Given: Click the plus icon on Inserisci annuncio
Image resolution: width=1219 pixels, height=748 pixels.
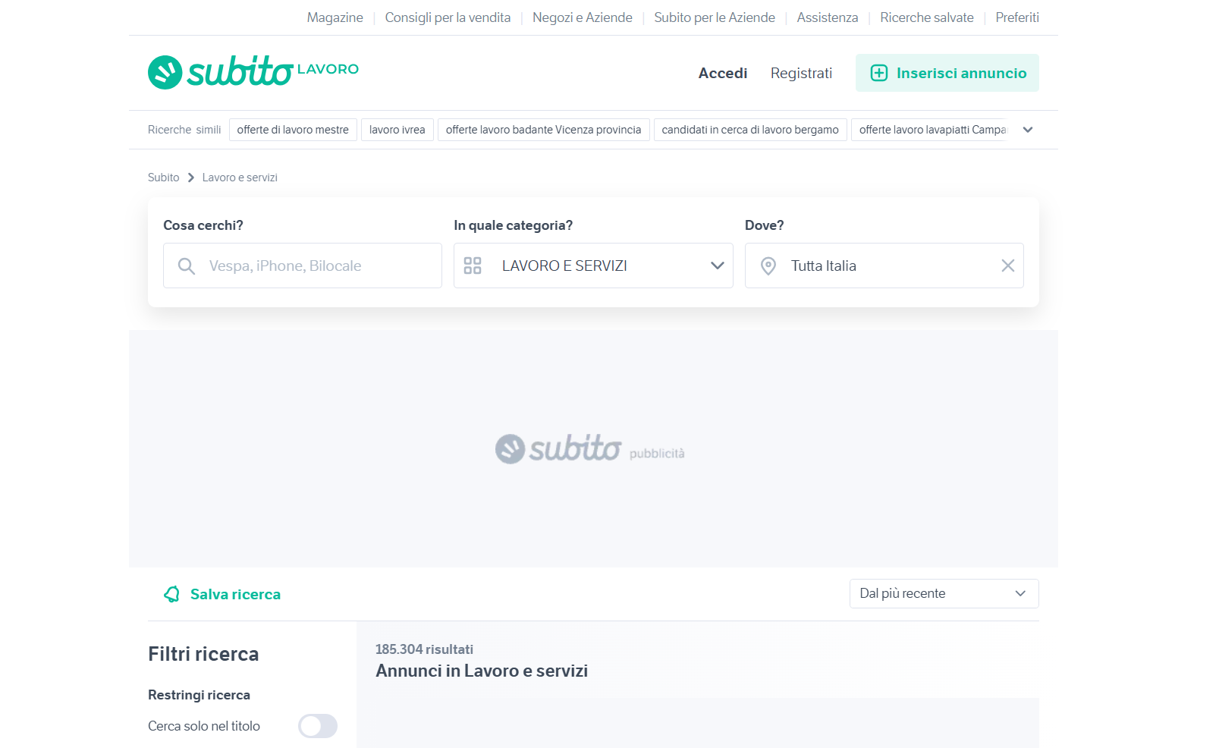Looking at the screenshot, I should 878,73.
